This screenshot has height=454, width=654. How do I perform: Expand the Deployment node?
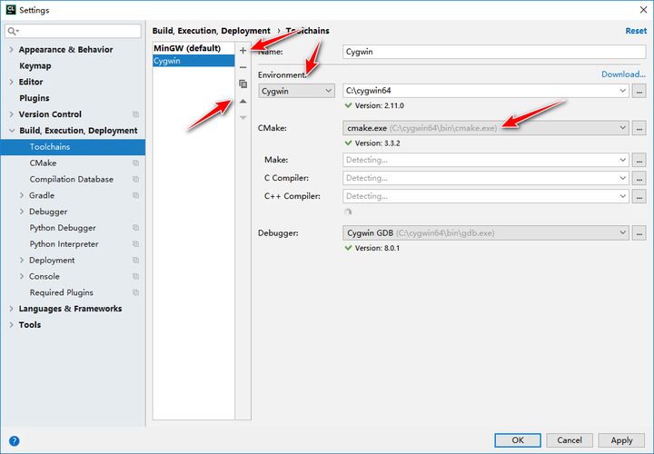click(22, 261)
